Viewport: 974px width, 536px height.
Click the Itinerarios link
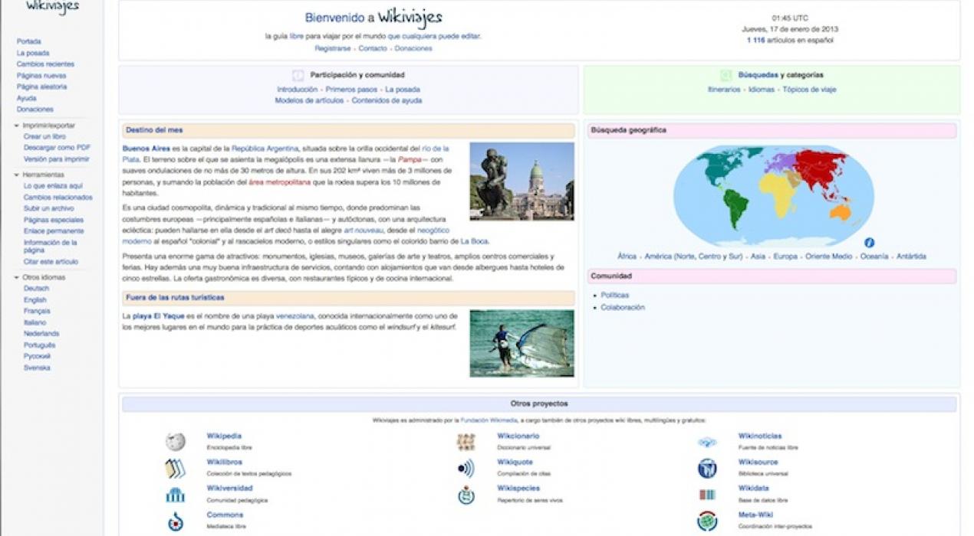(x=724, y=90)
